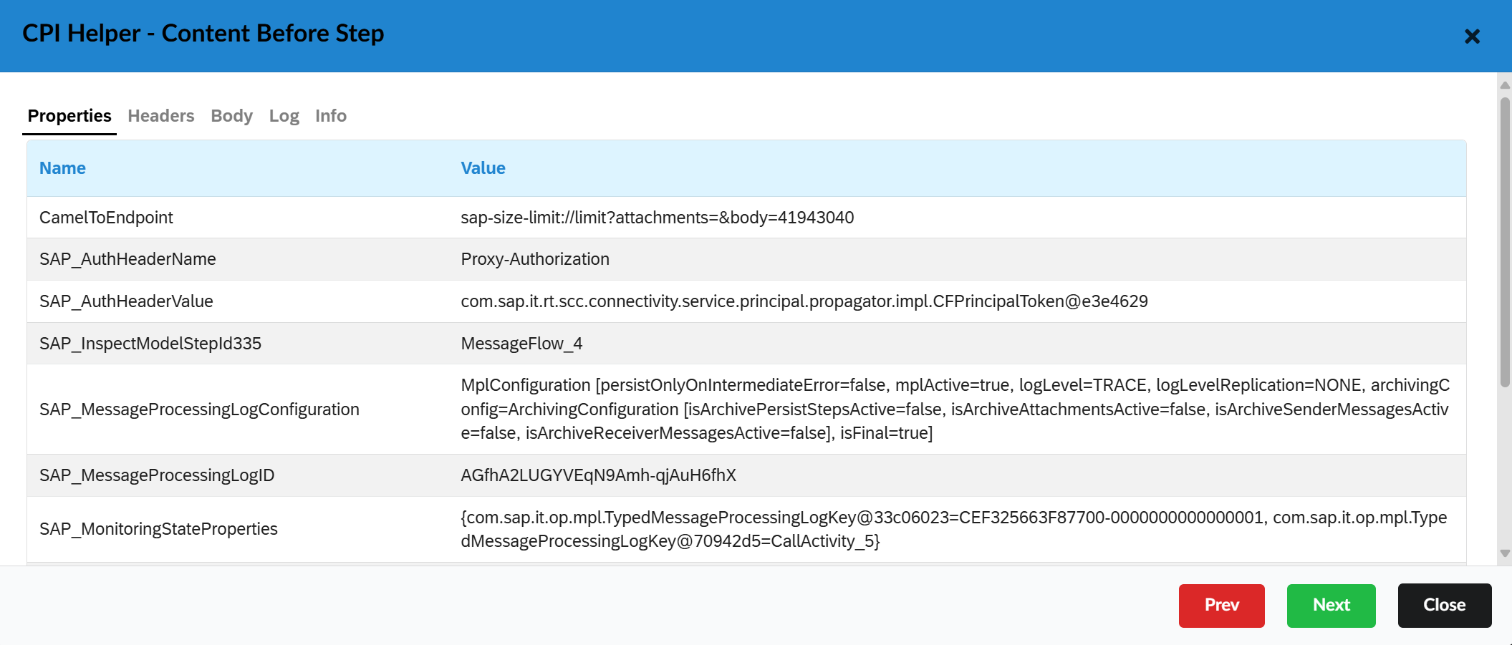
Task: Close the CPI Helper dialog with X icon
Action: click(x=1472, y=37)
